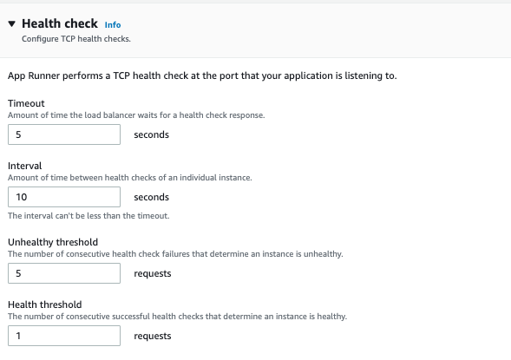Click the consecutive successful health checks description
This screenshot has height=360, width=511.
[177, 317]
